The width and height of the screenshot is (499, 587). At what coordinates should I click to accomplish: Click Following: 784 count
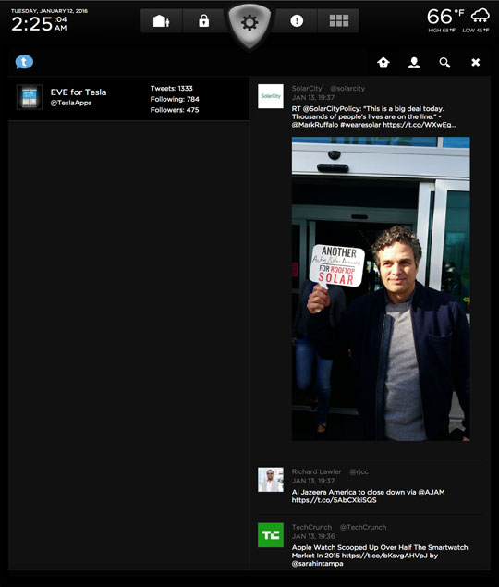point(175,99)
